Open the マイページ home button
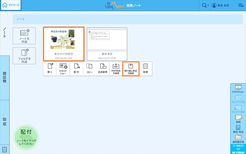 click(x=11, y=5)
